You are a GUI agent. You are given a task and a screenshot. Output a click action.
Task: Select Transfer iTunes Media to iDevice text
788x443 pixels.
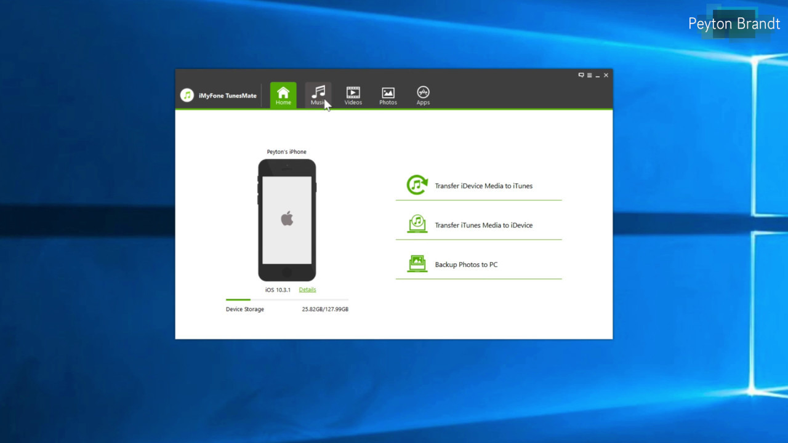coord(484,225)
